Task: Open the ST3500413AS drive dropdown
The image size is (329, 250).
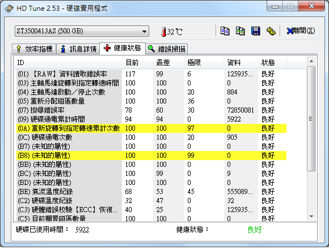Action: 82,31
